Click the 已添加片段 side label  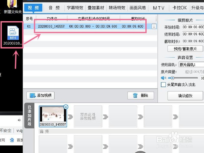pyautogui.click(x=29, y=116)
